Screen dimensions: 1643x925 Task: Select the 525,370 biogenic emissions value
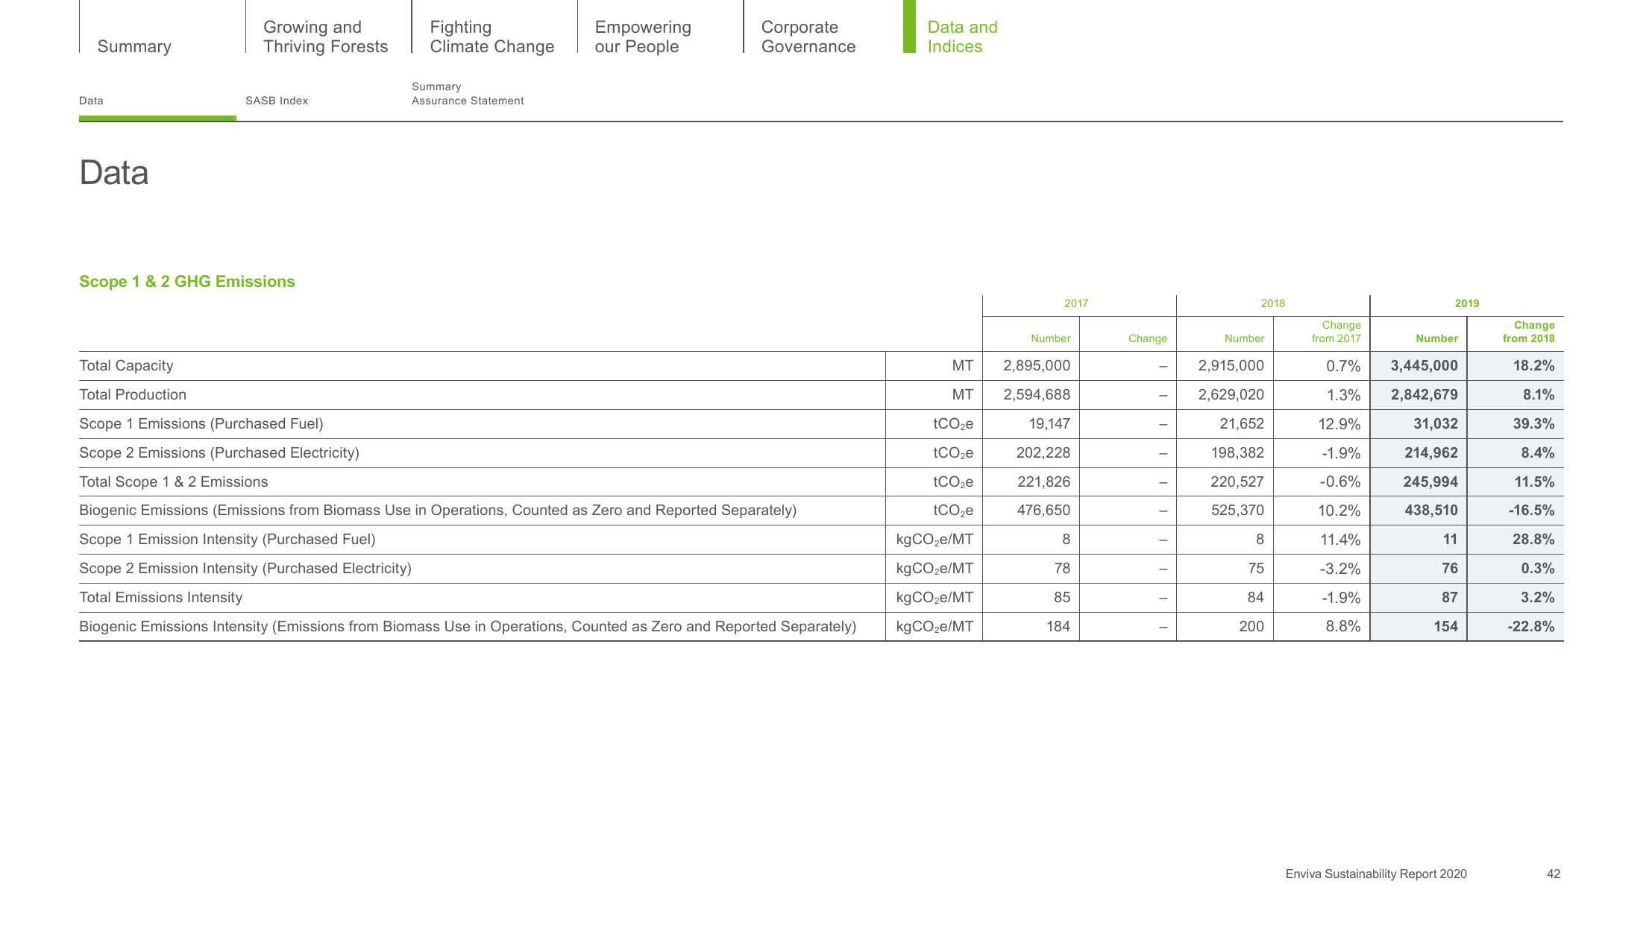click(x=1237, y=511)
